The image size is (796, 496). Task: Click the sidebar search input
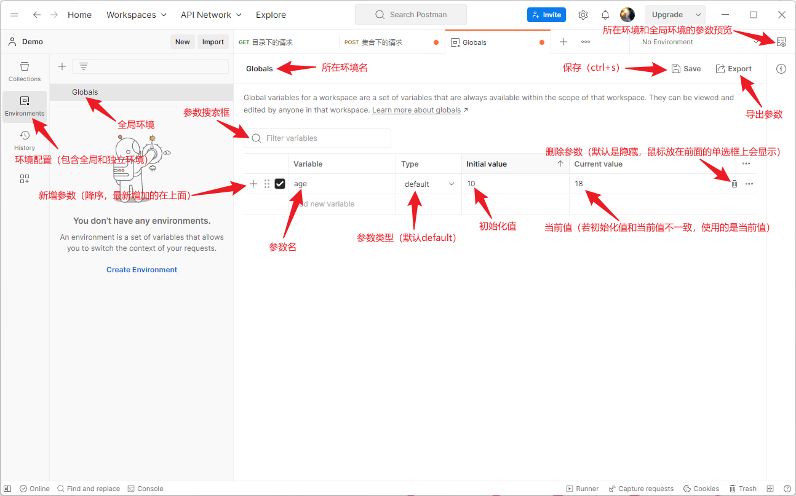150,66
